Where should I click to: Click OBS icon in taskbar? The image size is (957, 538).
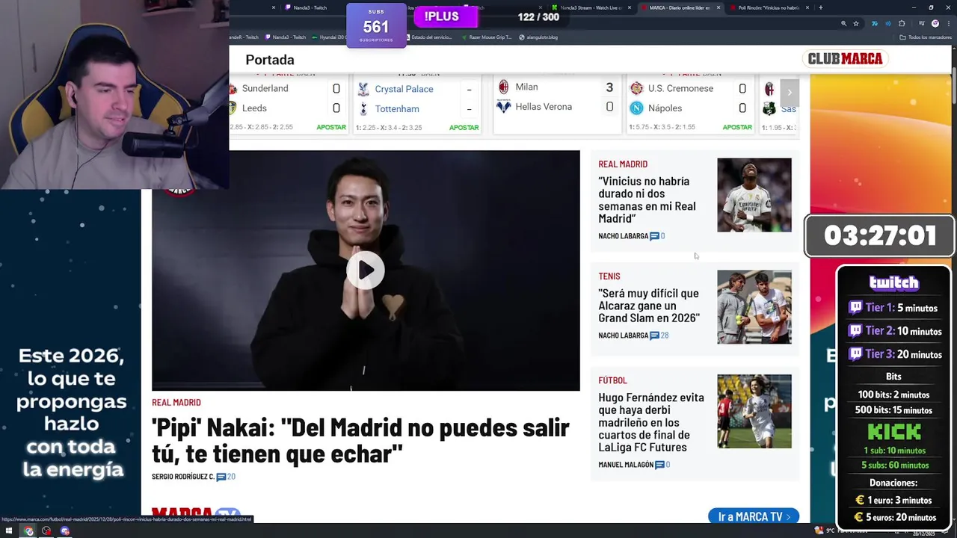click(x=46, y=531)
